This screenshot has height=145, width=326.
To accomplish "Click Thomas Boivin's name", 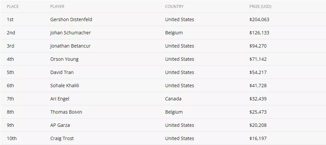I will click(66, 112).
